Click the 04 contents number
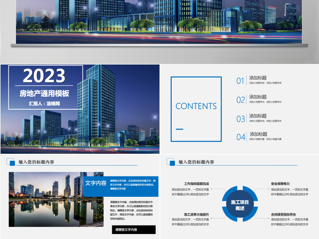Screen dimensions: 319x239 tap(241, 137)
